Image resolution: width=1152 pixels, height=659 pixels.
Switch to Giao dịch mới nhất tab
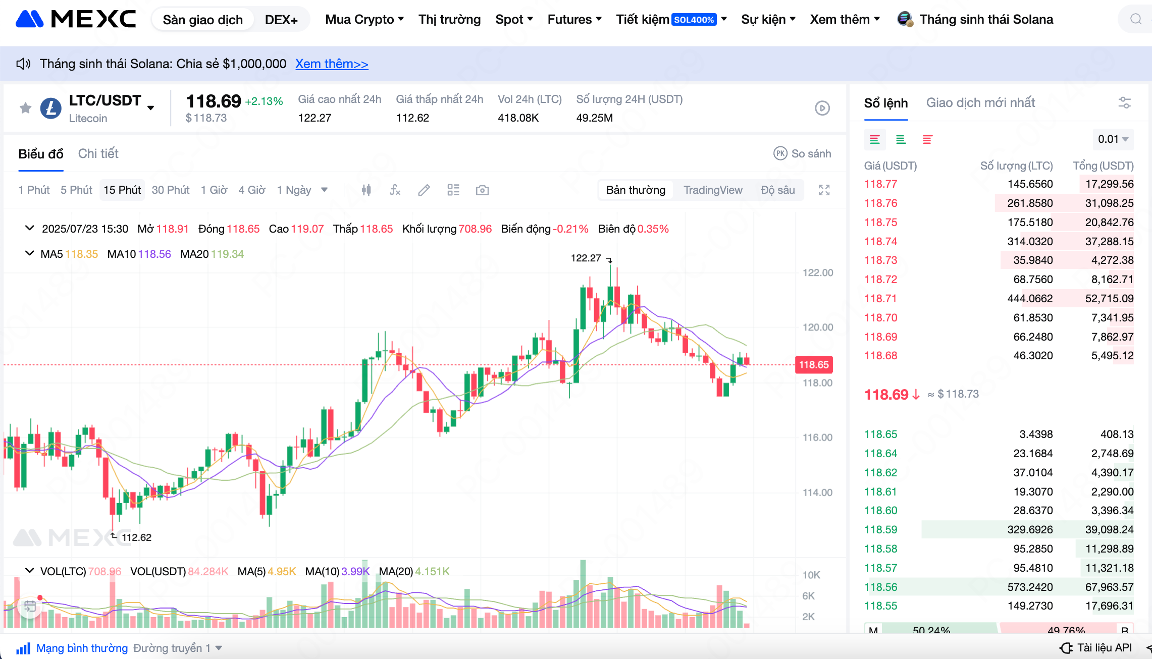(980, 103)
